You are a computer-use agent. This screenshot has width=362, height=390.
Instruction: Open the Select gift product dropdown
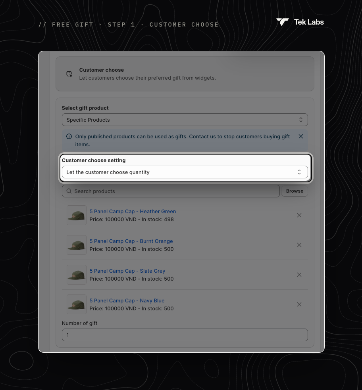[x=185, y=120]
